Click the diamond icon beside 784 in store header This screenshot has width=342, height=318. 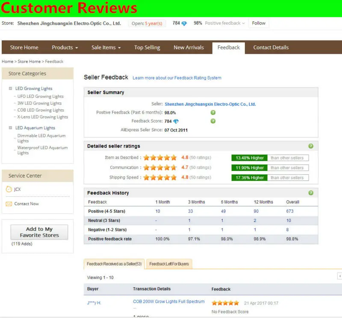(x=184, y=24)
